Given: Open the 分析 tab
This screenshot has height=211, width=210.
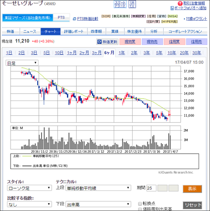Looking at the screenshot, I should pos(154,31).
